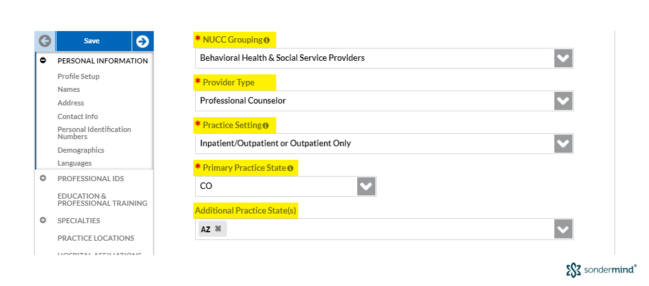
Task: Click the forward arrow icon beside Save
Action: tap(143, 41)
